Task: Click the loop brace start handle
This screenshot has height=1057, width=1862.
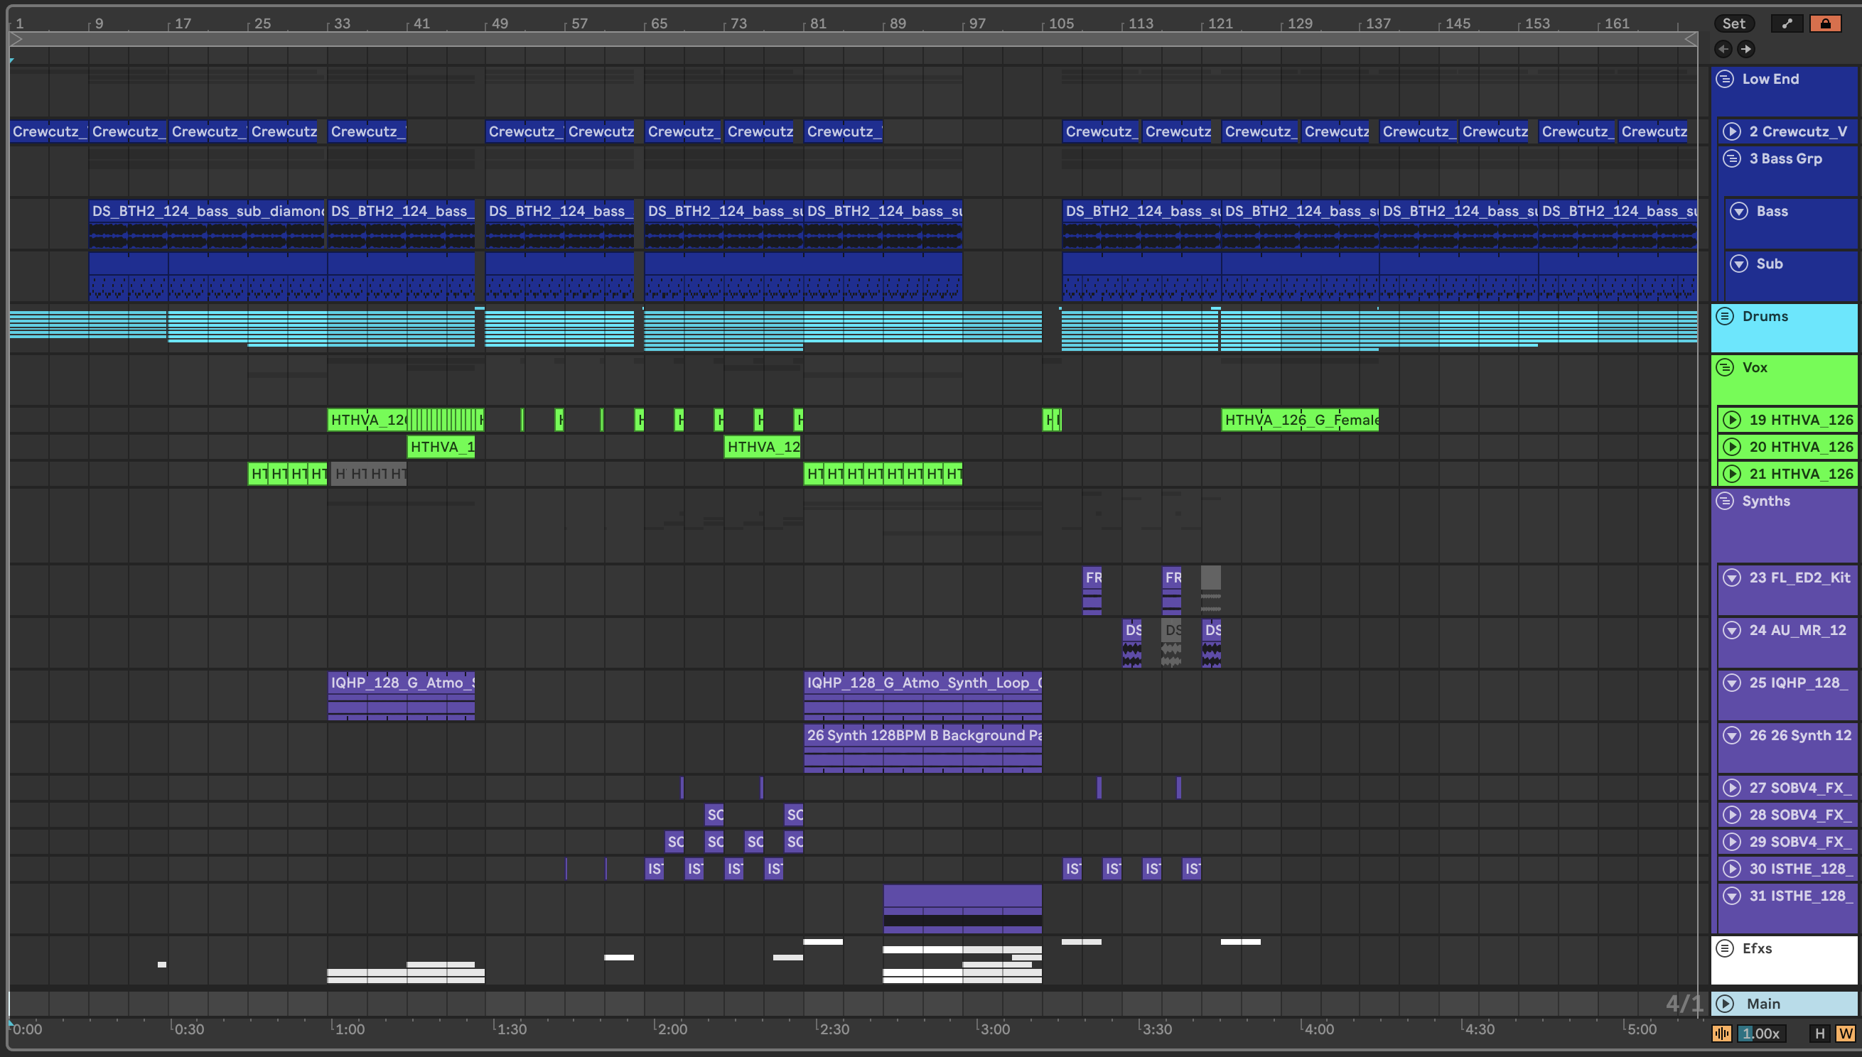Action: coord(16,38)
